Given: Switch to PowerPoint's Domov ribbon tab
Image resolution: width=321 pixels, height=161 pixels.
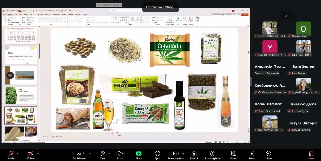Looking at the screenshot, I should pyautogui.click(x=10, y=14).
